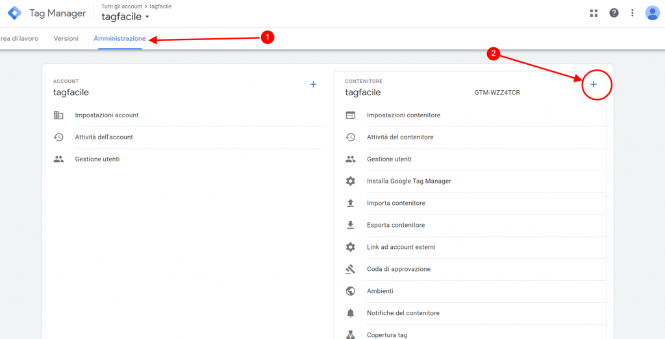This screenshot has height=339, width=665.
Task: Click the Tag Manager title text
Action: point(58,13)
